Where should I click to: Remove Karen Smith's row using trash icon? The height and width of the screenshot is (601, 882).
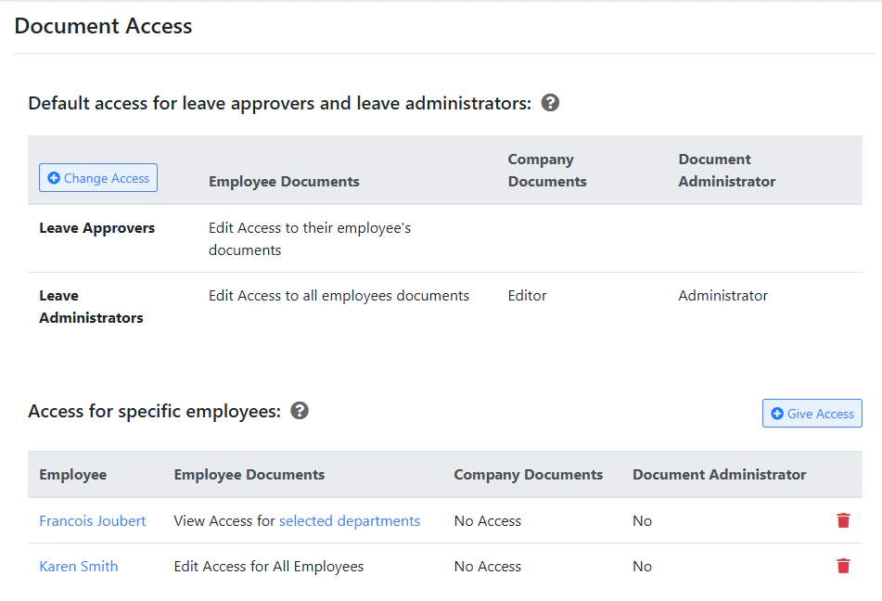click(x=842, y=566)
